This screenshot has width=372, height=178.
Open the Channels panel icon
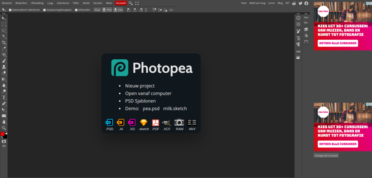tap(306, 35)
